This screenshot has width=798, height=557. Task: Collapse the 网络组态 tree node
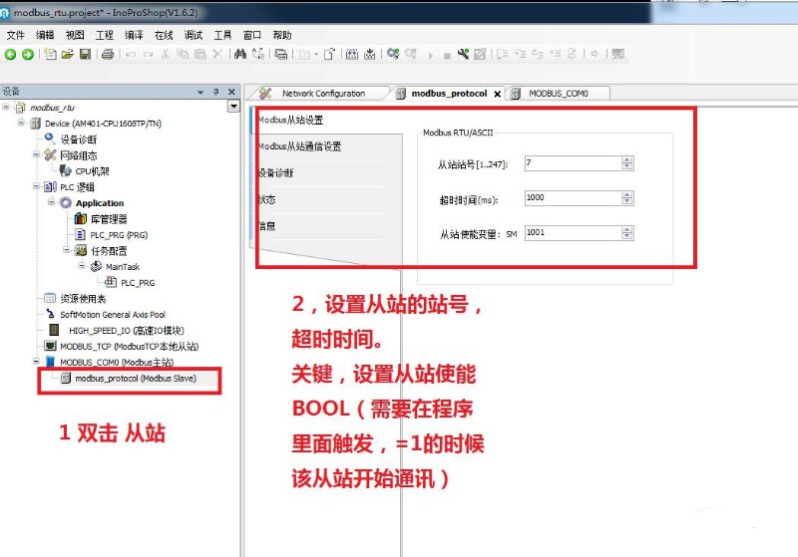[x=36, y=154]
